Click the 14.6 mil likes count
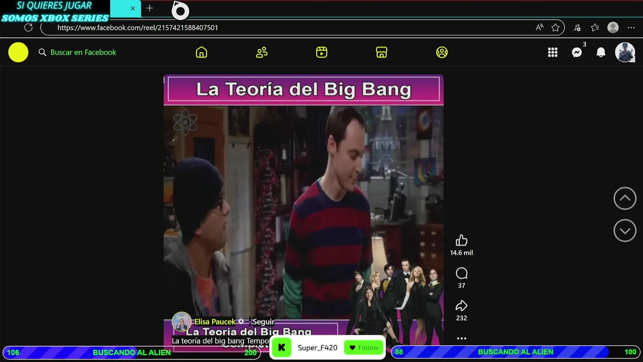This screenshot has height=362, width=643. 461,253
